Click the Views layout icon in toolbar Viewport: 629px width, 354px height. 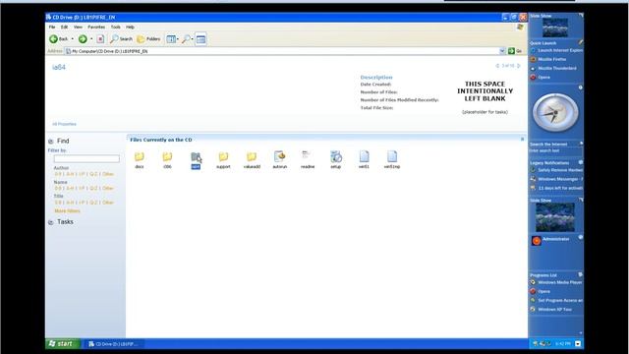(x=171, y=39)
